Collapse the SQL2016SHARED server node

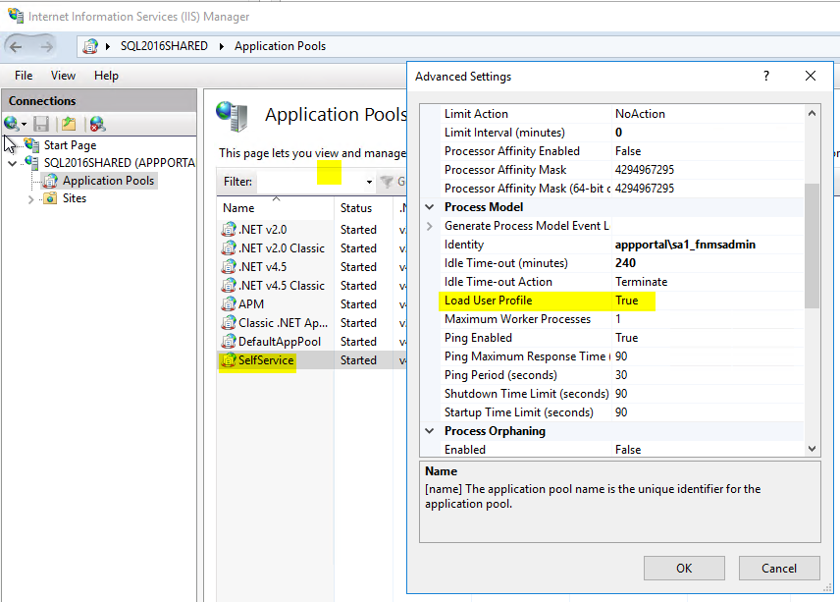[x=13, y=163]
